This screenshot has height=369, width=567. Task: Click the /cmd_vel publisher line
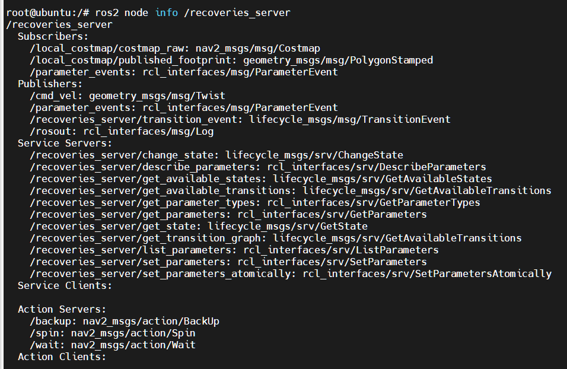(x=128, y=96)
